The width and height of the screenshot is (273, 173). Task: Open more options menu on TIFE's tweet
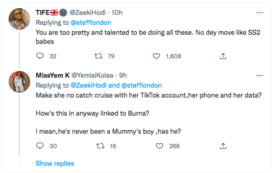click(260, 13)
